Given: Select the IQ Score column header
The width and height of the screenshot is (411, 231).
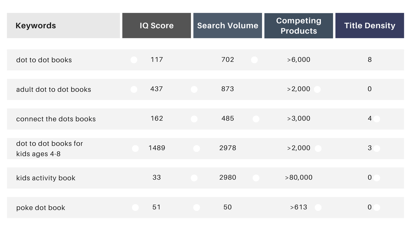Looking at the screenshot, I should pos(156,26).
